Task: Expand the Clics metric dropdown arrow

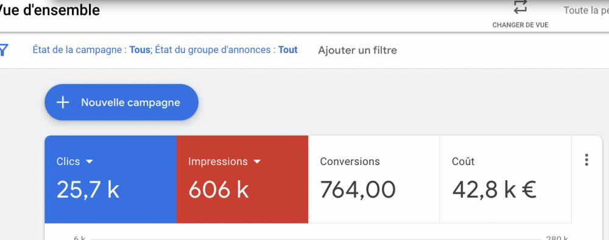Action: point(90,161)
